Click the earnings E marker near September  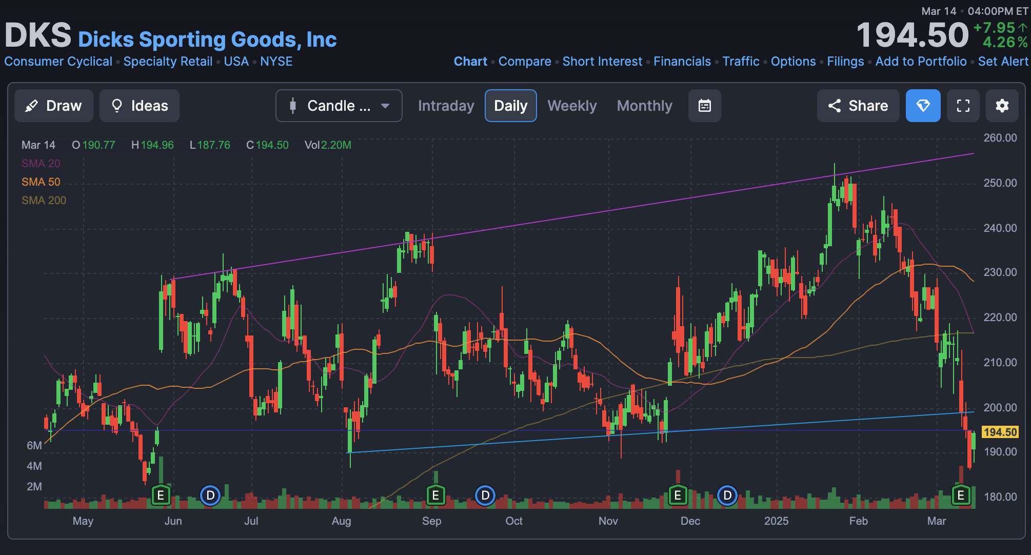tap(435, 495)
